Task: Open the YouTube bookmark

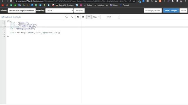Action: coord(3,5)
